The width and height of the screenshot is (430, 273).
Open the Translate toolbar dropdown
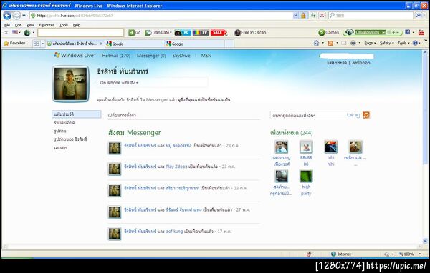[x=158, y=33]
